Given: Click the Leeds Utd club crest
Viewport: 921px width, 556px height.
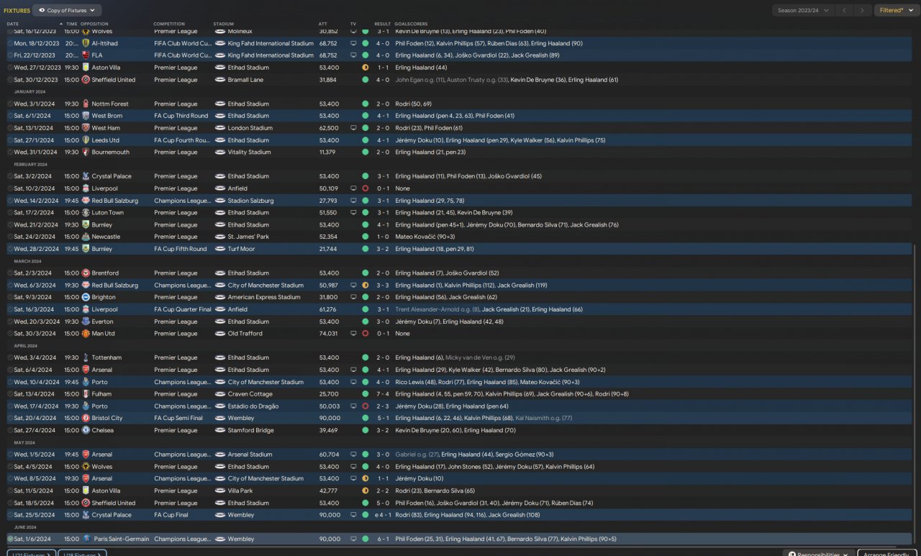Looking at the screenshot, I should pos(86,140).
